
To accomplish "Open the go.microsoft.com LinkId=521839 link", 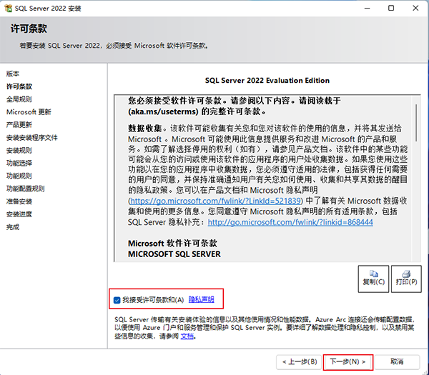I will tap(216, 201).
